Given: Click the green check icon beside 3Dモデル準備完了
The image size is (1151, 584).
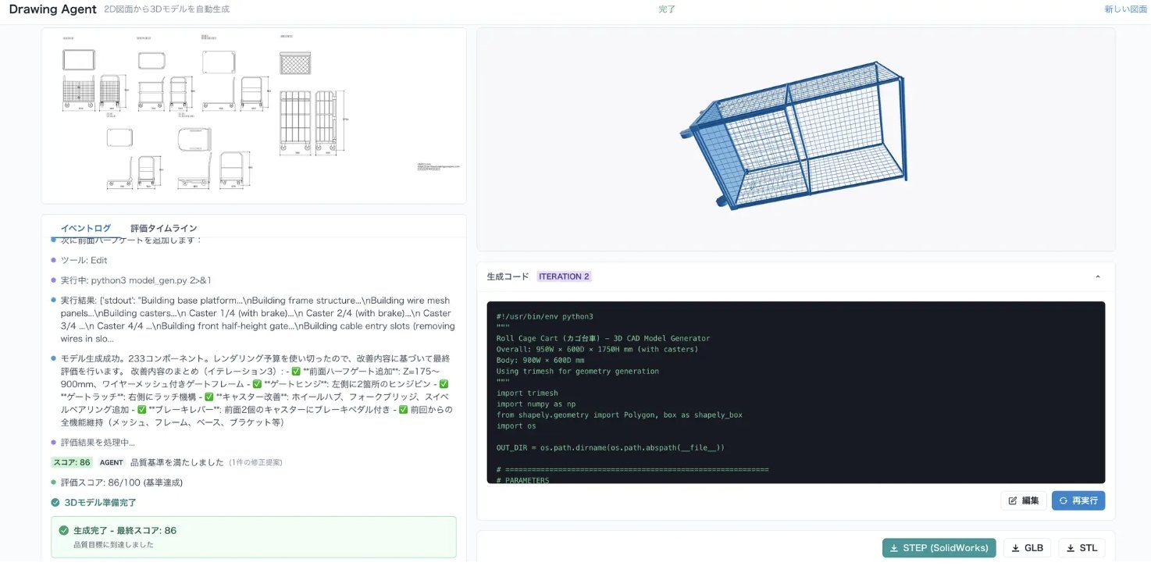Looking at the screenshot, I should 55,502.
